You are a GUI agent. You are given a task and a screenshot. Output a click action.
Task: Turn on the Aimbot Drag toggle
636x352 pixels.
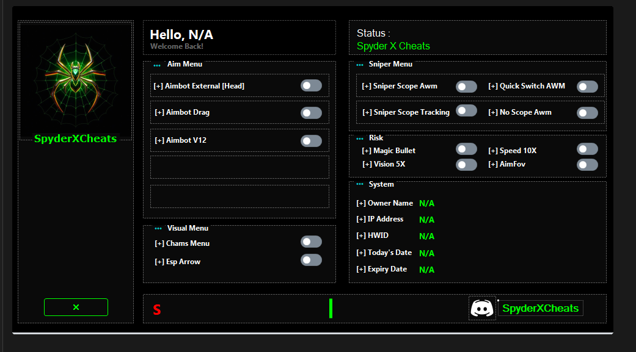pyautogui.click(x=311, y=113)
